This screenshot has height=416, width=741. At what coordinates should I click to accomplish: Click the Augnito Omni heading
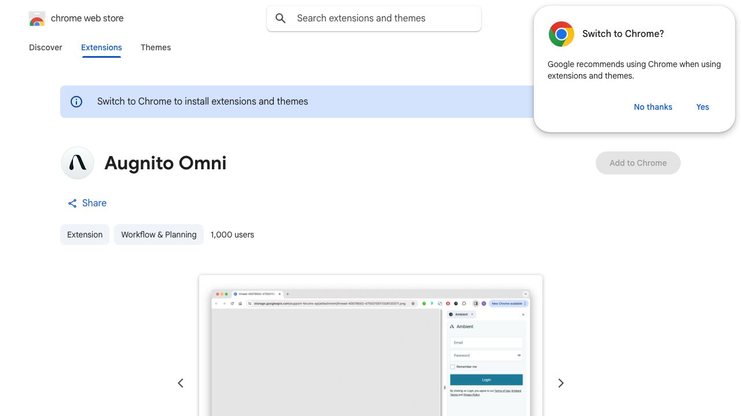tap(166, 163)
